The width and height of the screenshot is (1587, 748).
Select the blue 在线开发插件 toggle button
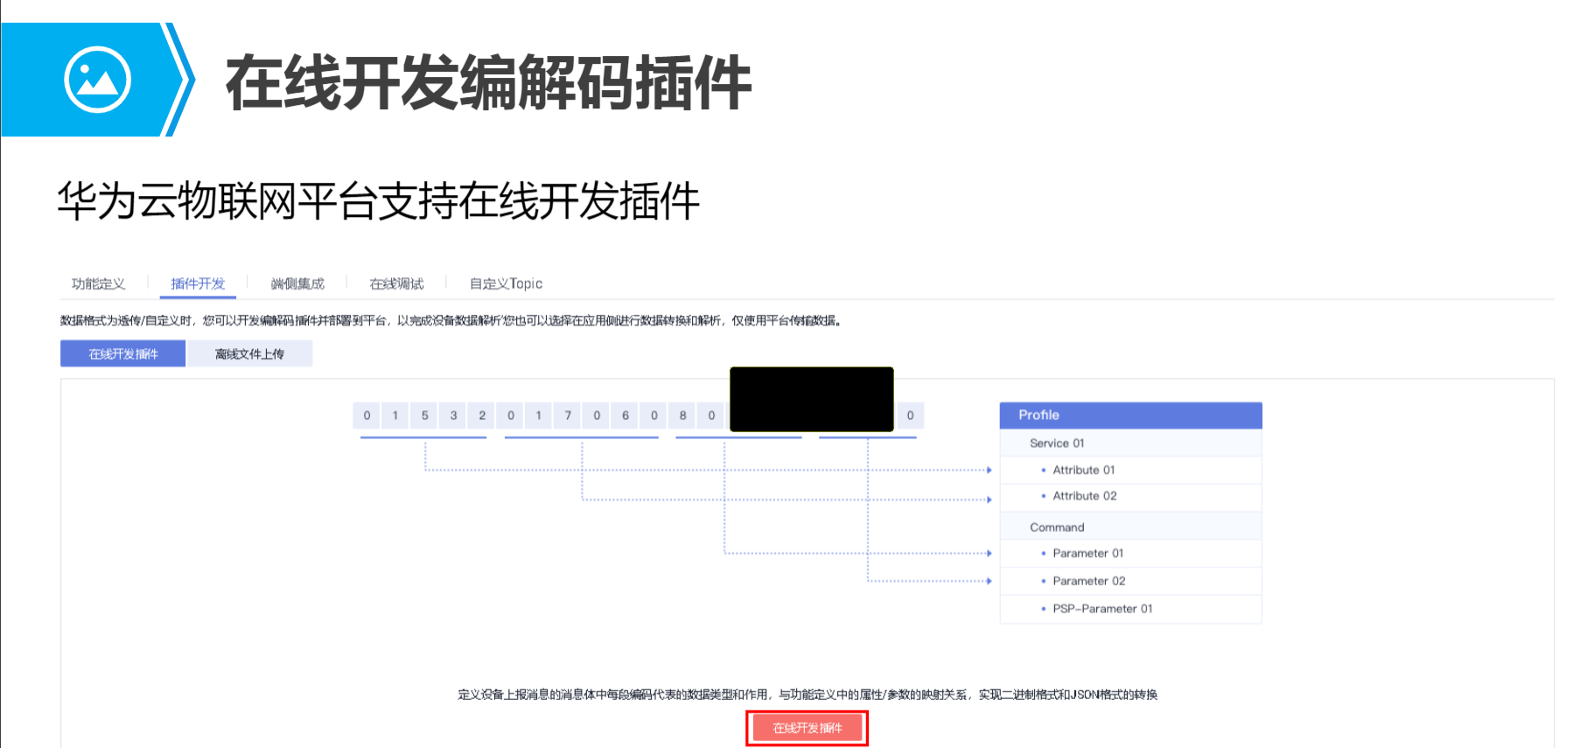tap(122, 353)
